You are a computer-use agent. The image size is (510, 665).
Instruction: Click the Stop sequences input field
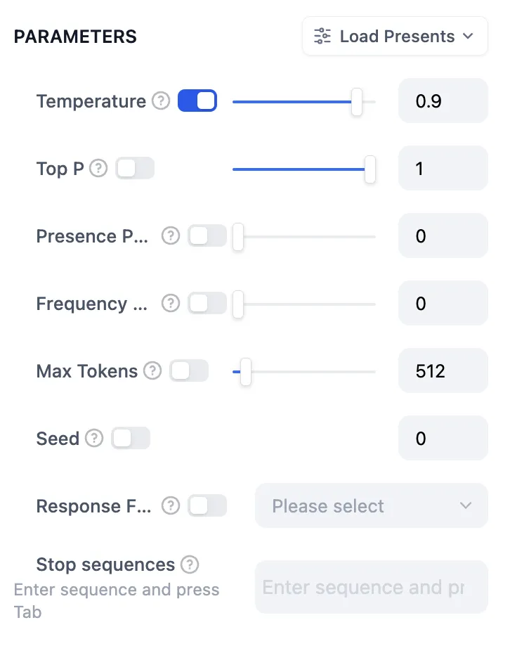point(371,587)
